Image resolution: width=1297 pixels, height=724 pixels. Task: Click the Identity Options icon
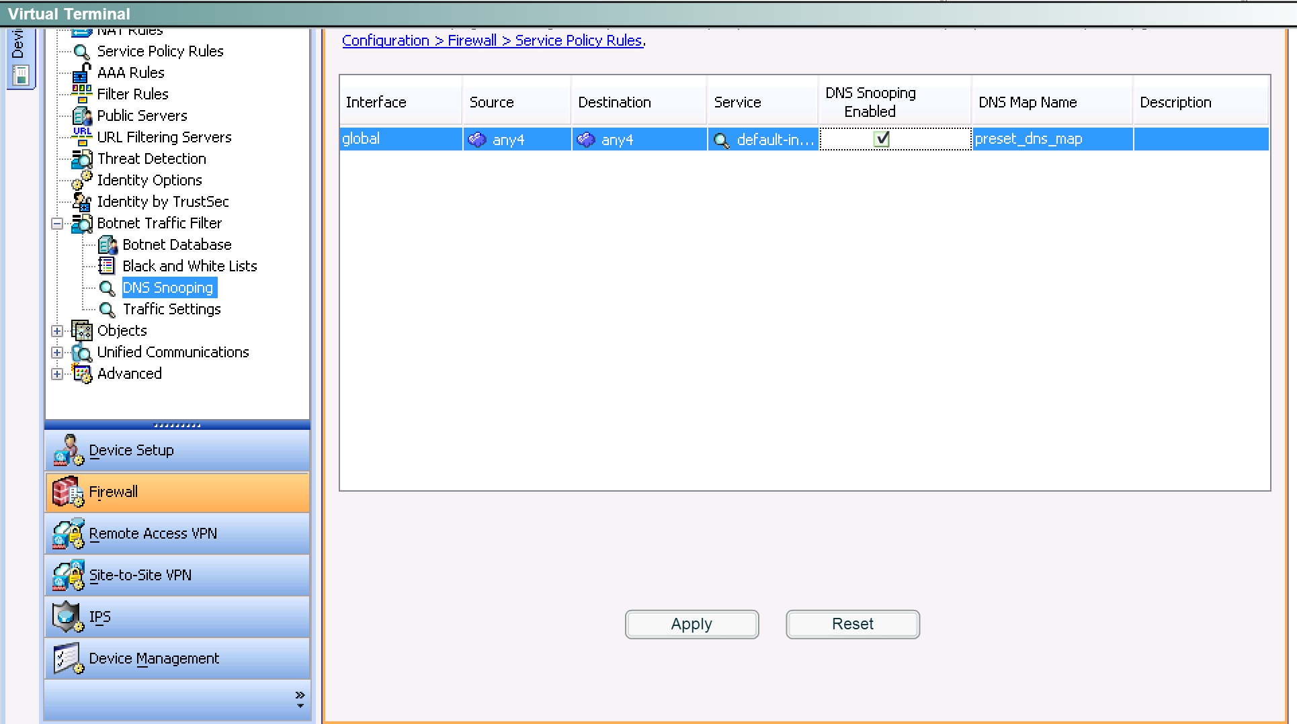pyautogui.click(x=82, y=180)
